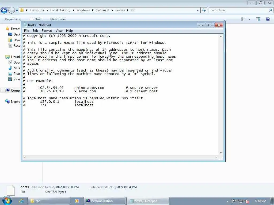The image size is (274, 205).
Task: Select Computer in the address breadcrumb
Action: point(37,10)
